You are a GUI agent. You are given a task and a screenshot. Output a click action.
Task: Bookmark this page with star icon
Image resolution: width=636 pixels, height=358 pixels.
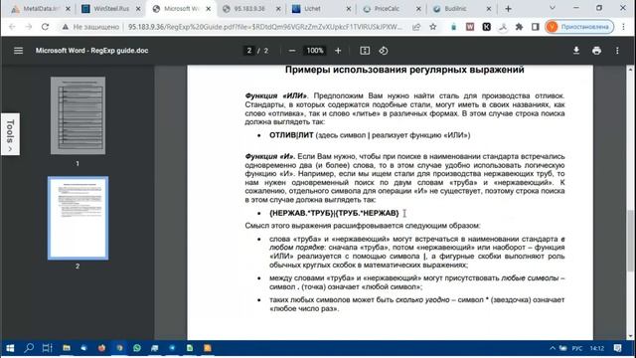click(433, 27)
